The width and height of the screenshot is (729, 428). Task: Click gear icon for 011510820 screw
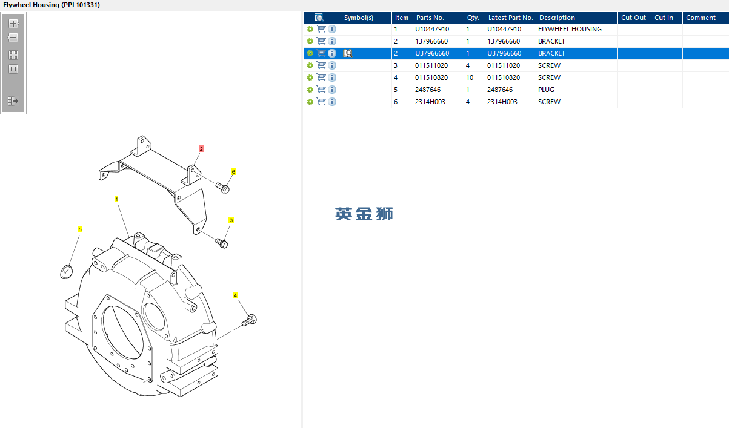click(x=310, y=77)
